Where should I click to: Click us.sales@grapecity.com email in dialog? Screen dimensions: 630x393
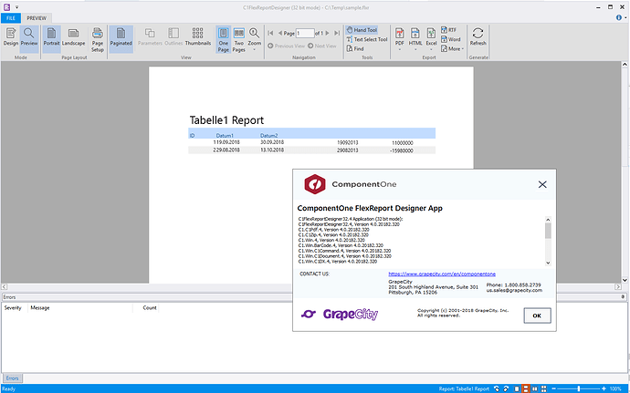[x=514, y=290]
